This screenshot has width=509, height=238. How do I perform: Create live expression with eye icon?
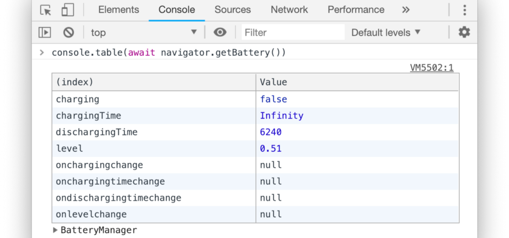tap(220, 32)
